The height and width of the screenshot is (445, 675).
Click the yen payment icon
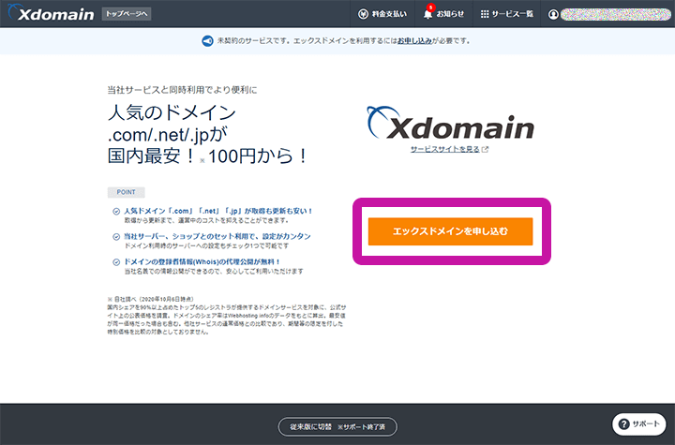point(364,14)
